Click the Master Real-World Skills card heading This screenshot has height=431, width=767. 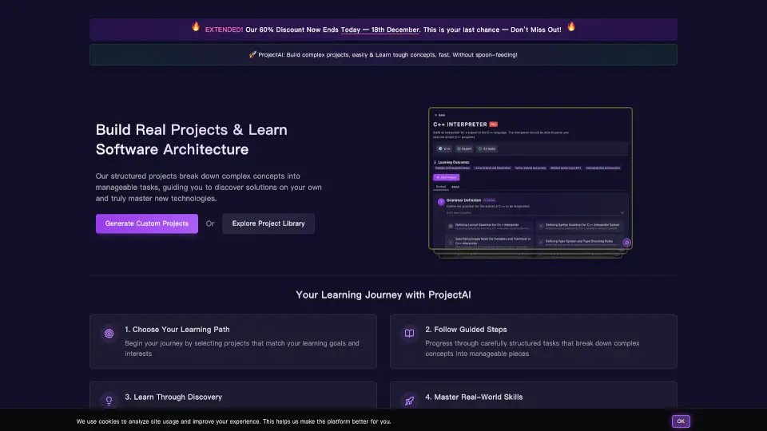pyautogui.click(x=474, y=397)
